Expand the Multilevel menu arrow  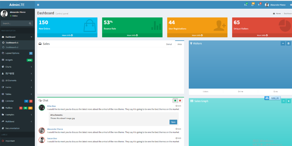click(31, 121)
